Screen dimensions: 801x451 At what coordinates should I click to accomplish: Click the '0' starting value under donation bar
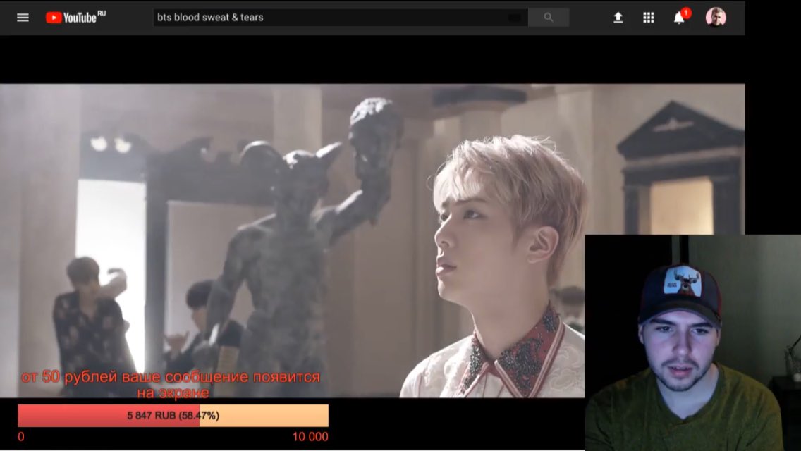[21, 437]
